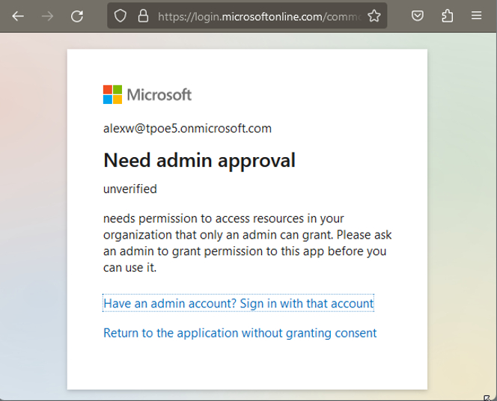
Task: Open the tracking protection shield icon
Action: [x=121, y=16]
